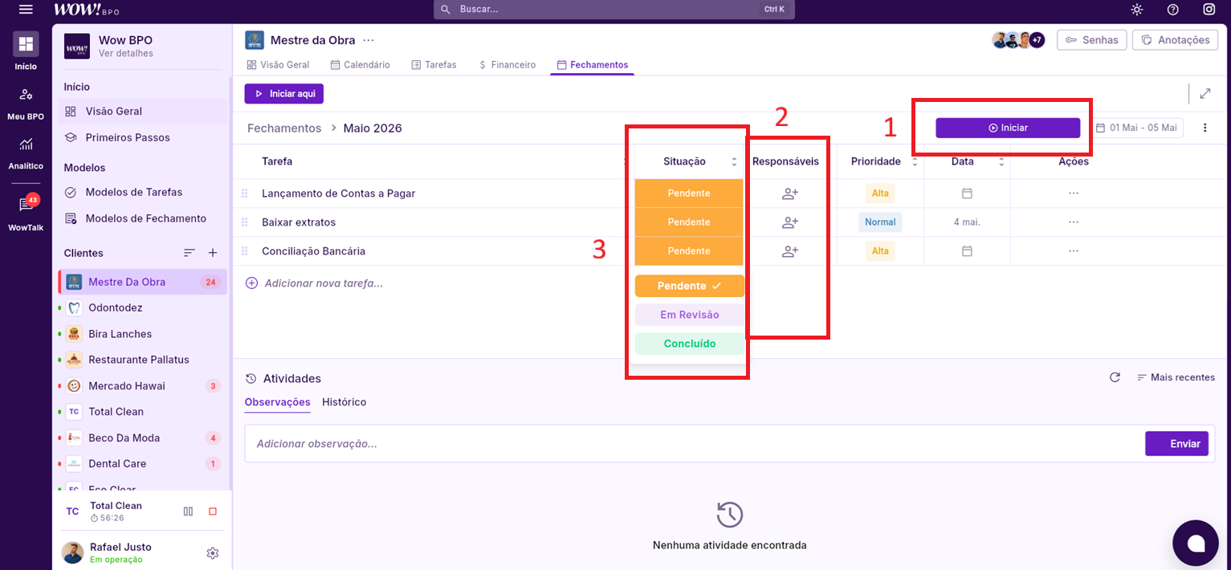Expand the panel to fullscreen

click(x=1205, y=94)
